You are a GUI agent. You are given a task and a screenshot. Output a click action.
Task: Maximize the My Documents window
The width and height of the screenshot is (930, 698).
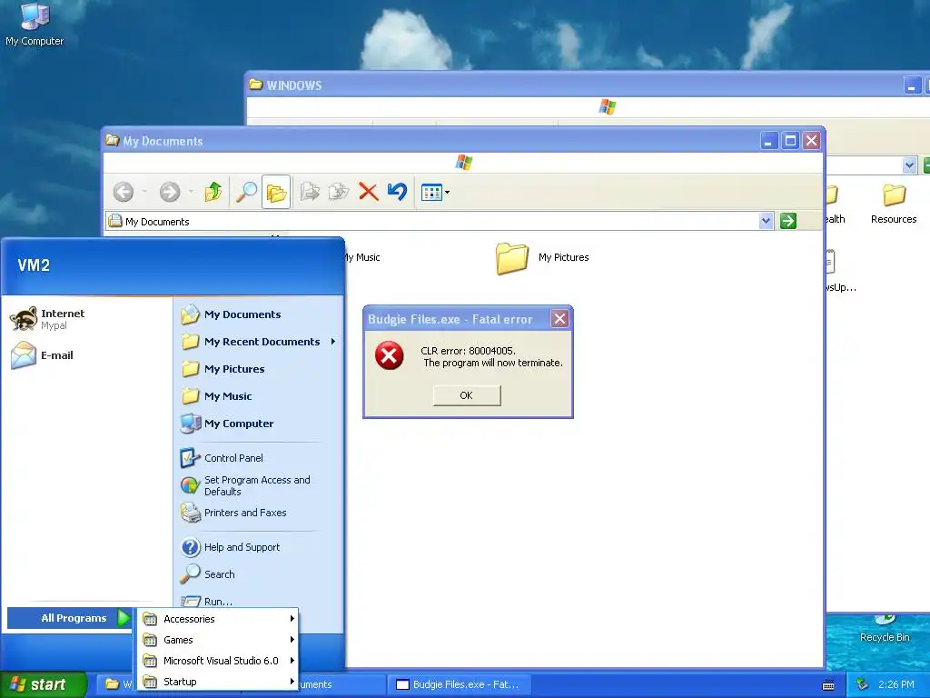[790, 141]
